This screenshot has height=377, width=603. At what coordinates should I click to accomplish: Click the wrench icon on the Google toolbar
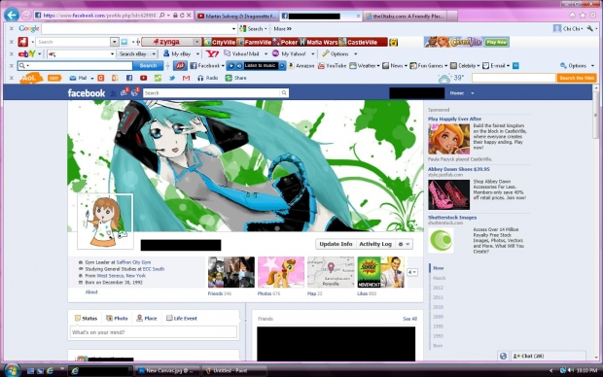pyautogui.click(x=590, y=28)
